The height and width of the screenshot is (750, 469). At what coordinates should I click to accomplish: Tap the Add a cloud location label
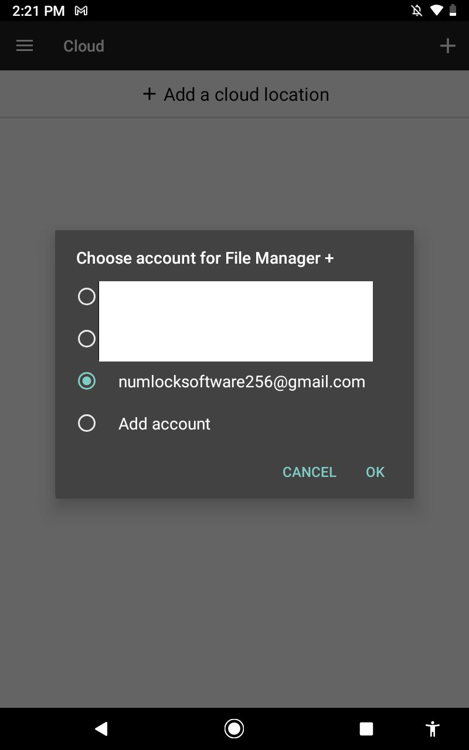click(246, 94)
